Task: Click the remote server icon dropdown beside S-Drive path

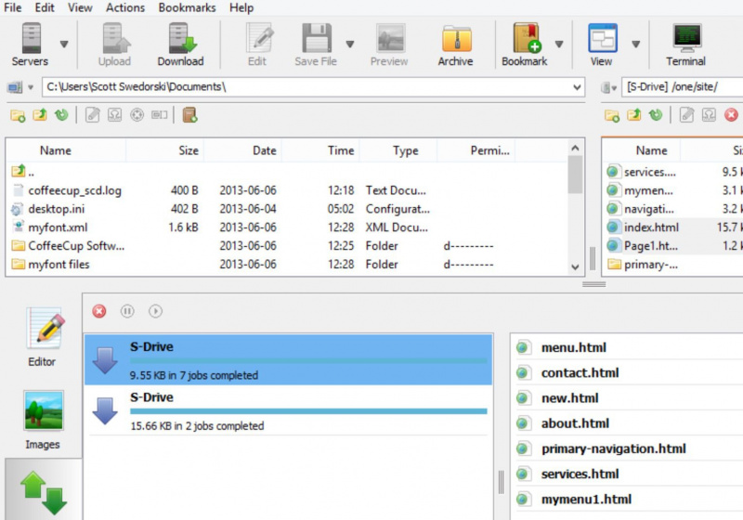Action: 609,87
